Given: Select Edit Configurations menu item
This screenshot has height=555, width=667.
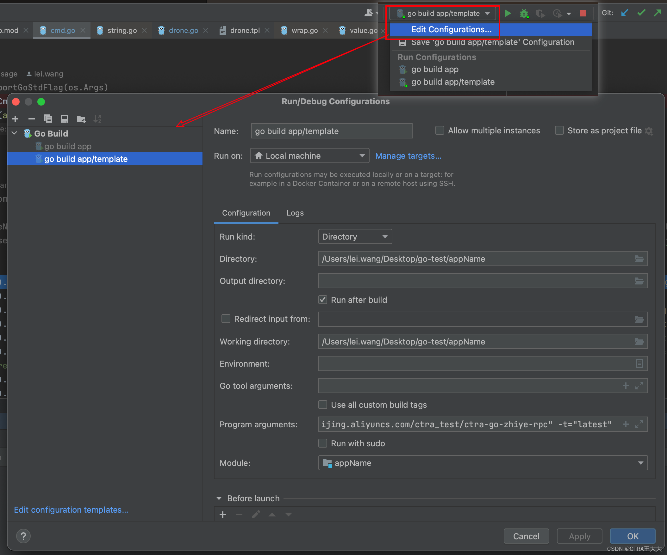Looking at the screenshot, I should (451, 29).
